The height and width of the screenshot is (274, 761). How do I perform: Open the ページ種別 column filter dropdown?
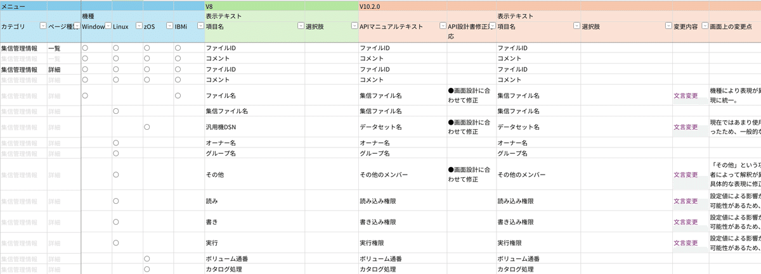tap(76, 26)
